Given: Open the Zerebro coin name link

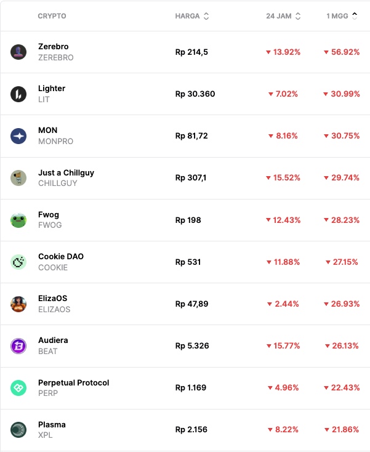Looking at the screenshot, I should pyautogui.click(x=54, y=47).
